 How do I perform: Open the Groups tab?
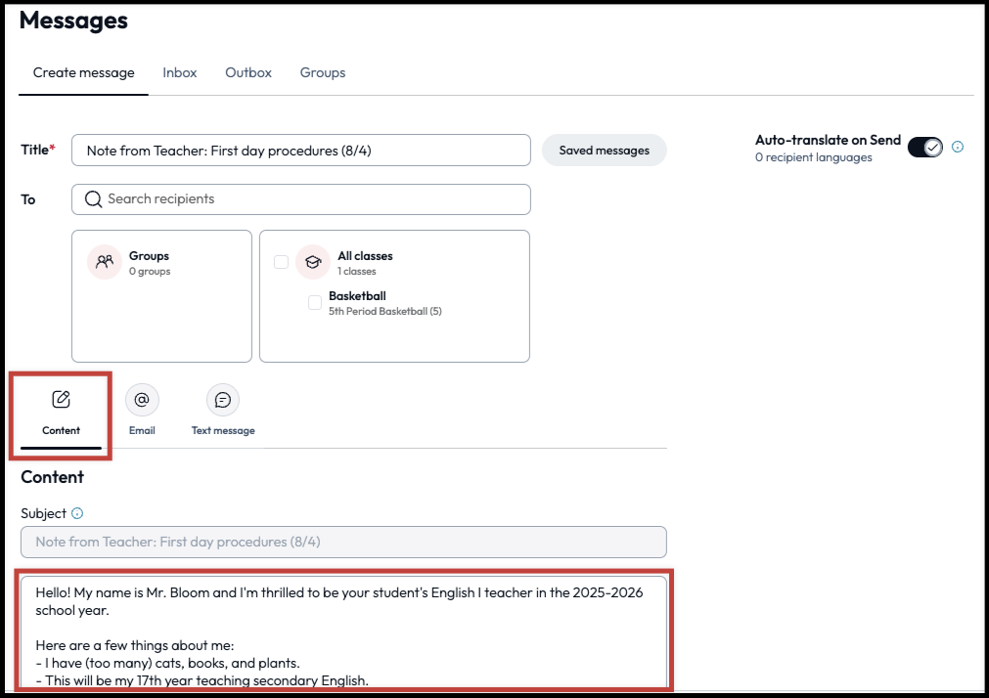(x=323, y=73)
